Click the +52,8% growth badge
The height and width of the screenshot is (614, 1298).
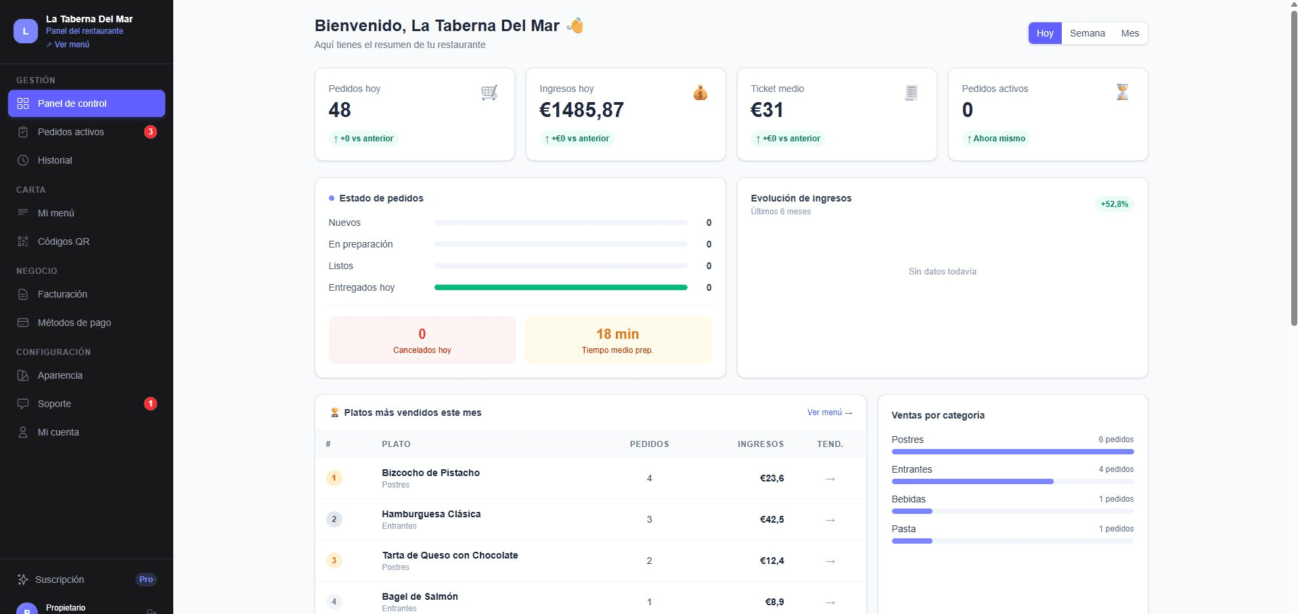coord(1114,204)
